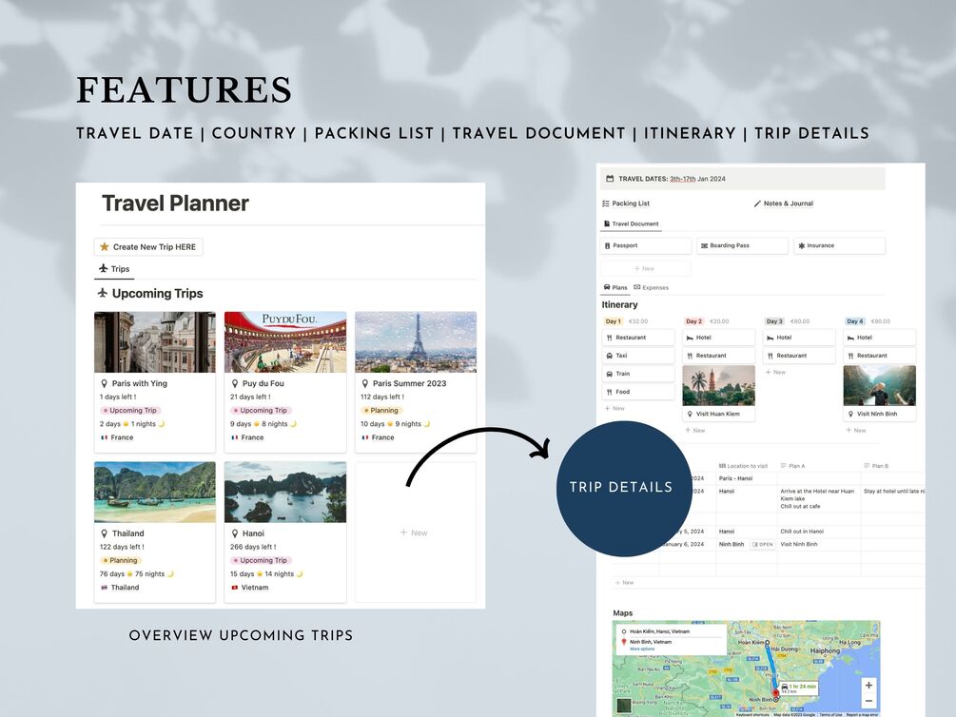
Task: Toggle the map satellite layer thumbnail
Action: [x=622, y=706]
